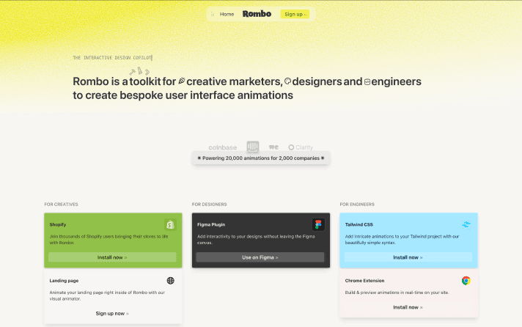Click Use on Figma button

coord(260,257)
